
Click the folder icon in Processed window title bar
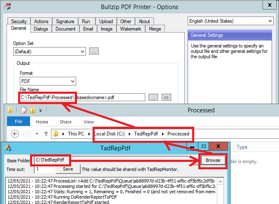(x=10, y=110)
